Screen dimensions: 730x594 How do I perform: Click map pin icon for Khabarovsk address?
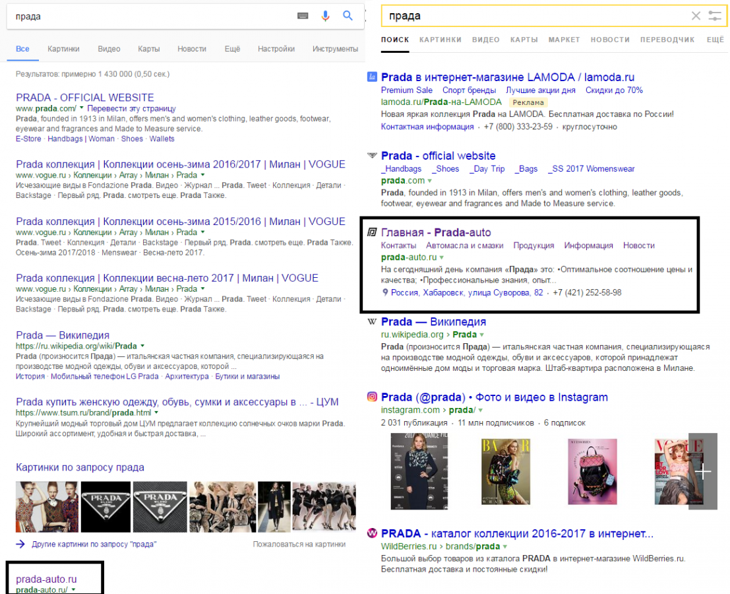(385, 292)
